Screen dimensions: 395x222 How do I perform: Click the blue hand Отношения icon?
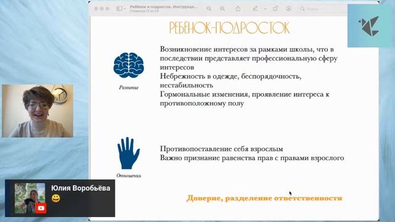tap(128, 153)
